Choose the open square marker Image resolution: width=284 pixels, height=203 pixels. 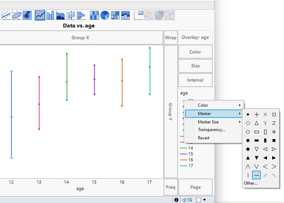tap(274, 114)
